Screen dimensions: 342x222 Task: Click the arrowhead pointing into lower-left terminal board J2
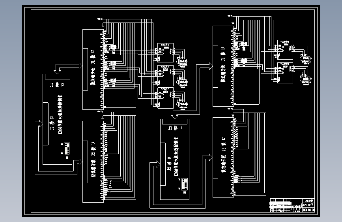click(80, 162)
